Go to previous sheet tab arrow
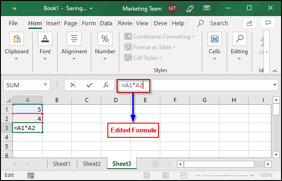The height and width of the screenshot is (181, 282). (x=14, y=164)
